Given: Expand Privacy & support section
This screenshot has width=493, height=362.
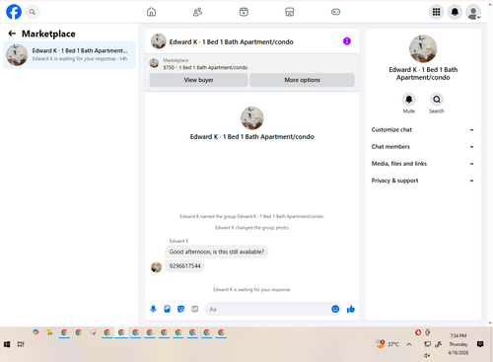Looking at the screenshot, I should pyautogui.click(x=423, y=181).
